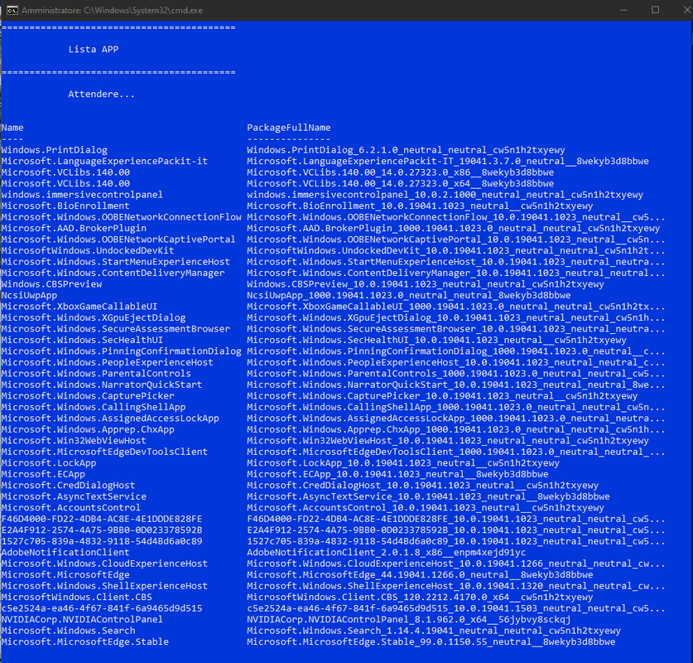Select 'Microsoft.Windows.AssignedAccessLockApp' in the Name column
This screenshot has height=663, width=693.
tap(110, 418)
